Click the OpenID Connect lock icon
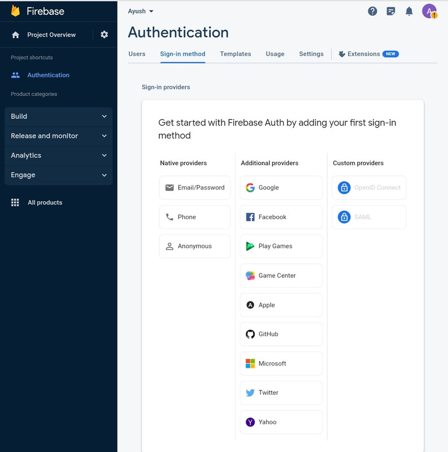The image size is (448, 452). tap(344, 188)
